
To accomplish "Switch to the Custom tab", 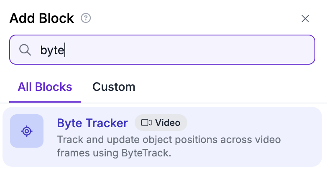I will click(x=114, y=87).
